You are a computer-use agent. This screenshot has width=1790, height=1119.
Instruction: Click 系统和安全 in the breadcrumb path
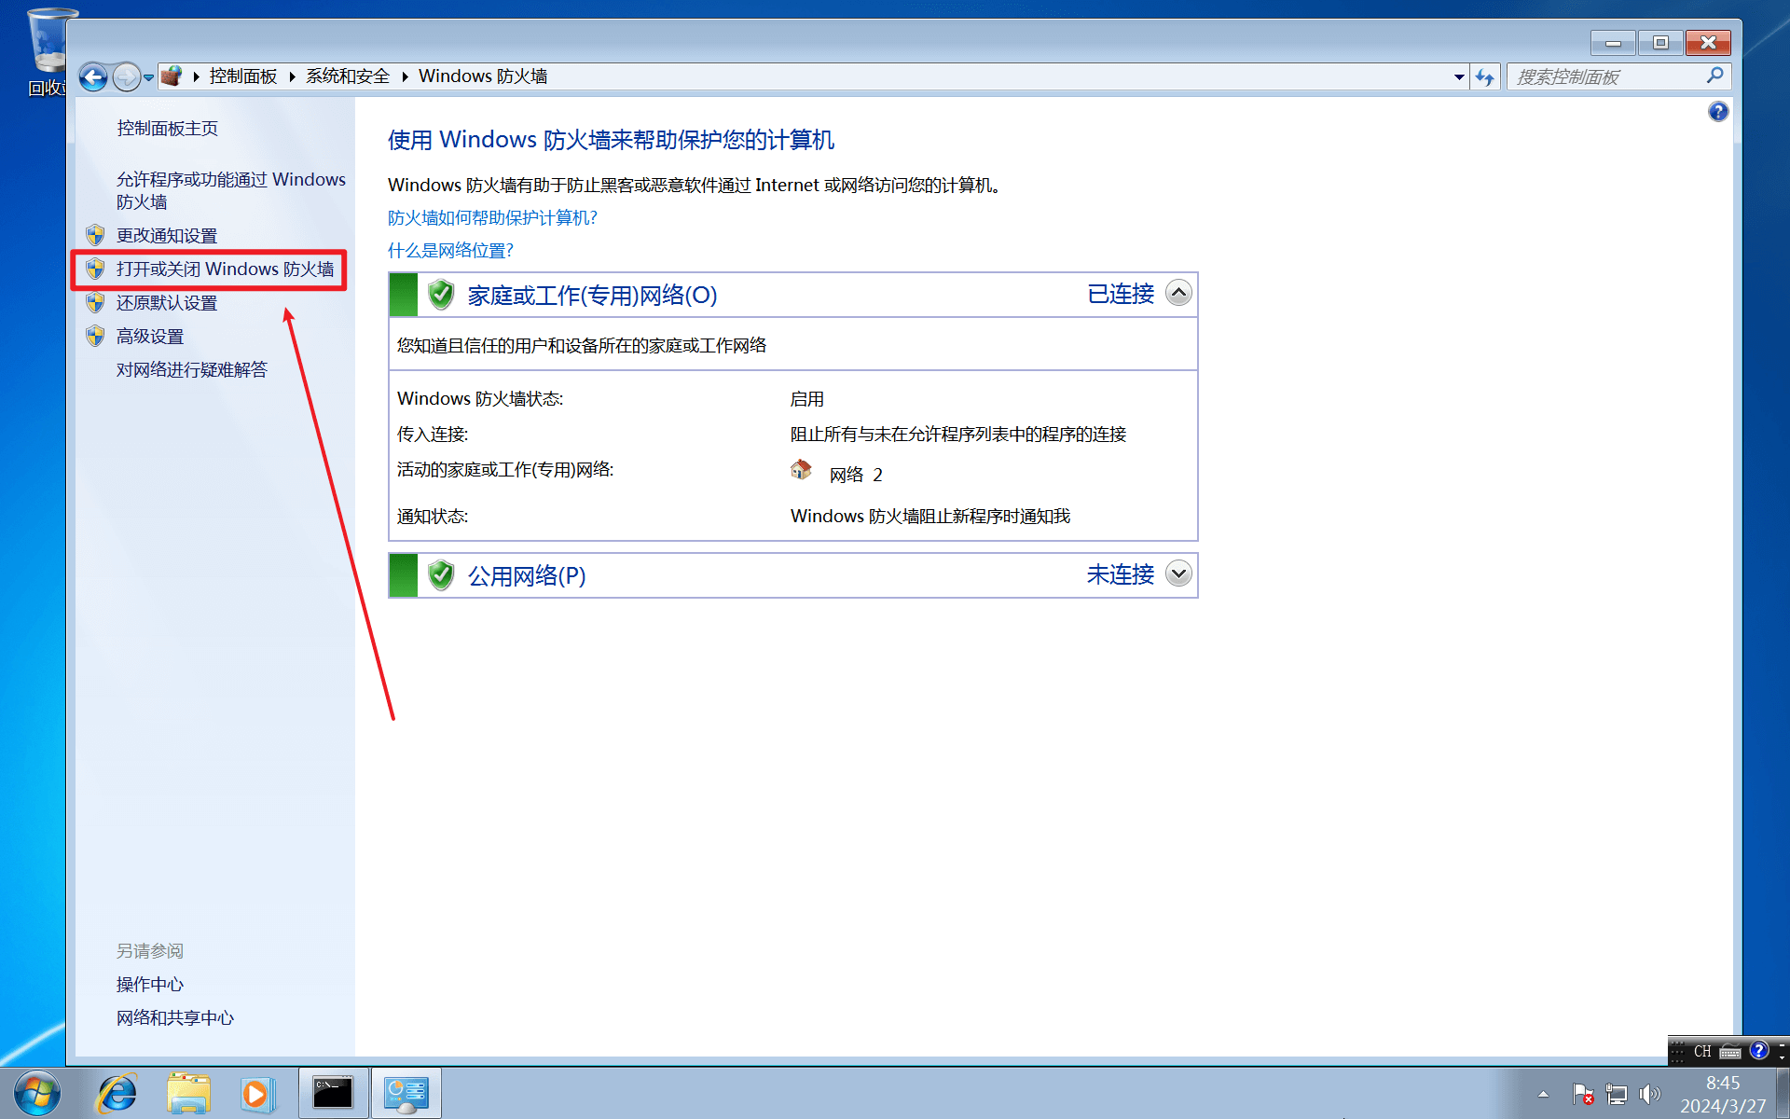pos(348,76)
